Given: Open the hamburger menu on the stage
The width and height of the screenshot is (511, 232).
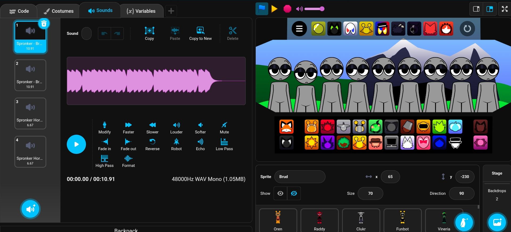Looking at the screenshot, I should point(299,28).
